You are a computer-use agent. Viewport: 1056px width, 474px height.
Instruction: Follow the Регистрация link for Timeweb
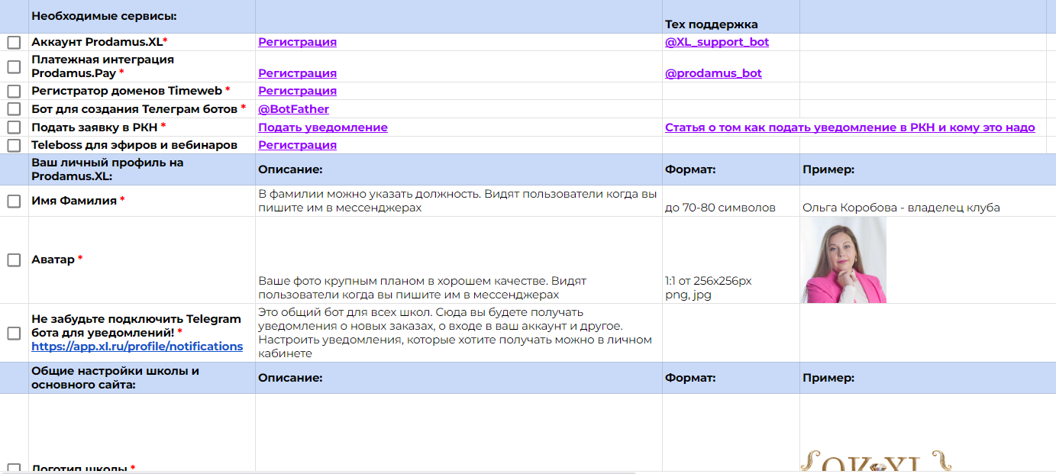(297, 91)
